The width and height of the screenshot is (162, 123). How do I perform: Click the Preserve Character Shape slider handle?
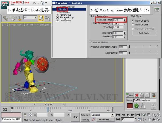(x=129, y=47)
